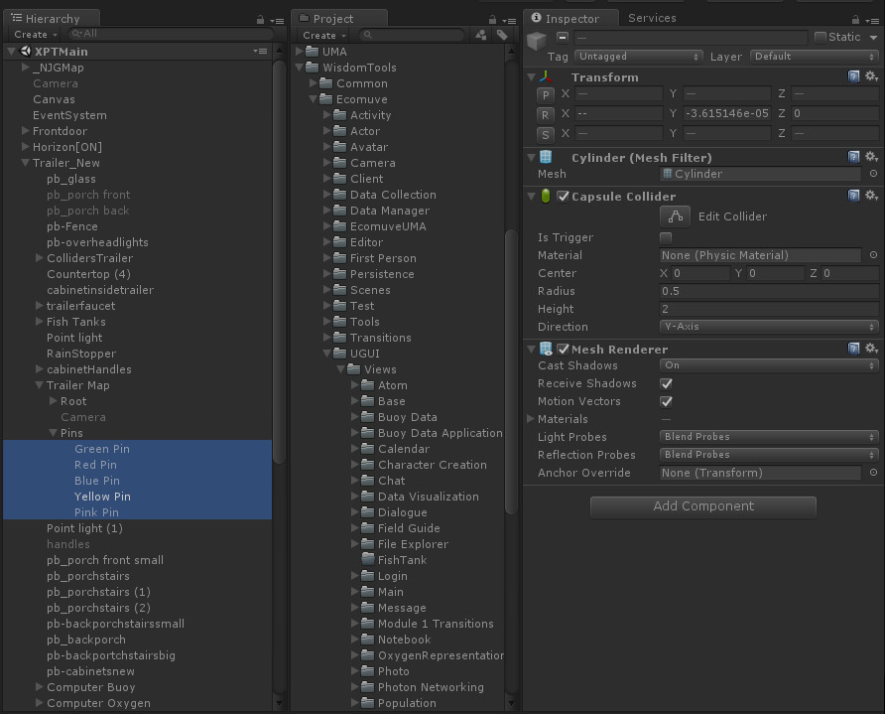Open Mesh Renderer help icon
Screen dimensions: 885x714
(853, 348)
